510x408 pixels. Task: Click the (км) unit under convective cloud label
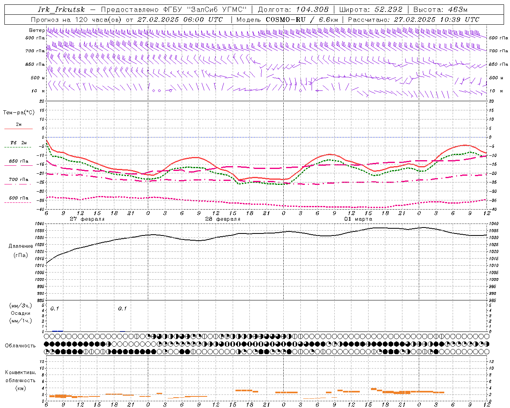[20, 388]
